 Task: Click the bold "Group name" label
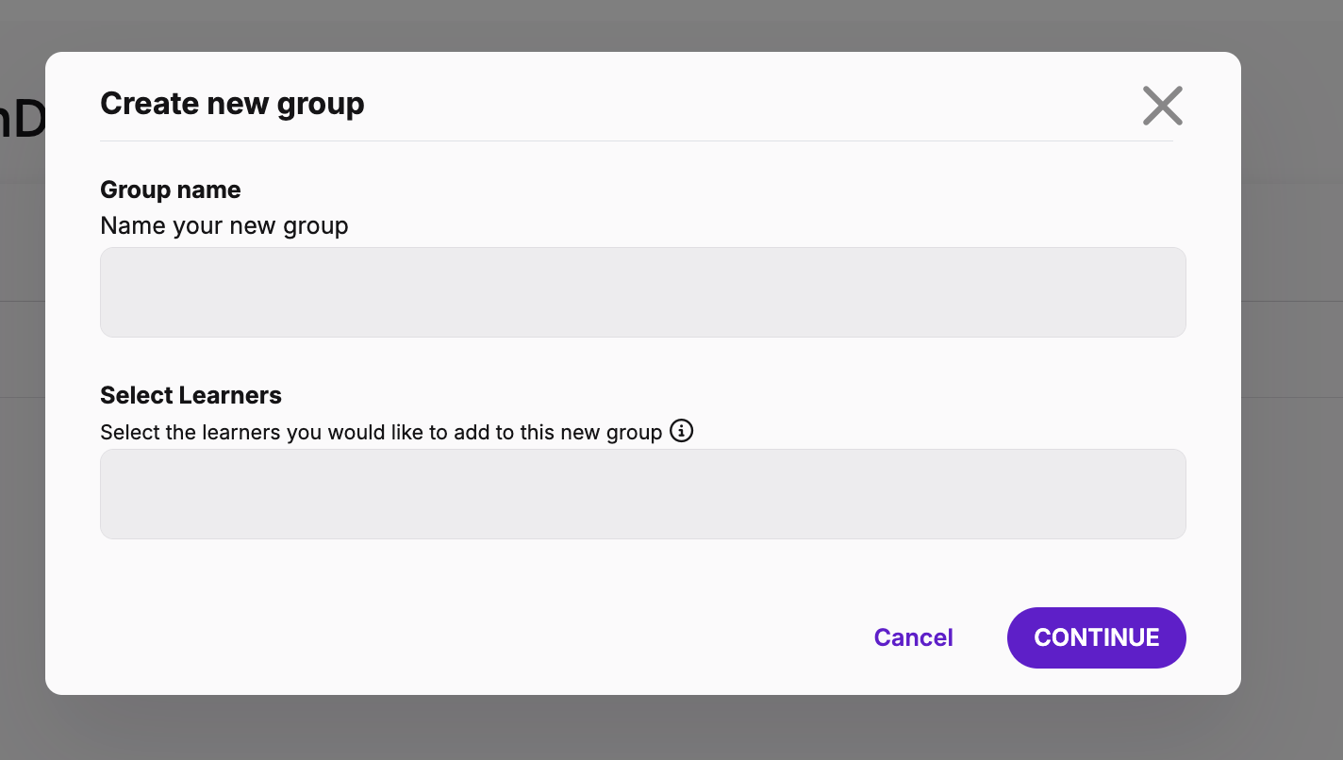click(171, 190)
